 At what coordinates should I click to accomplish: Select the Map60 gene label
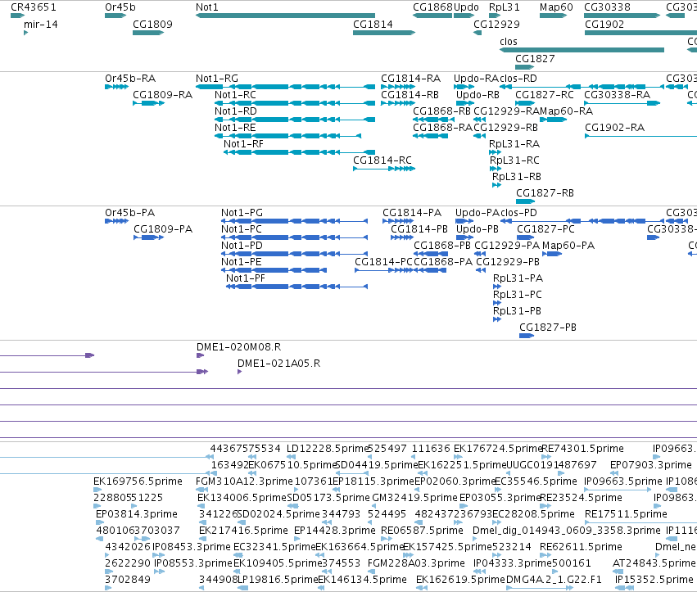pos(556,7)
